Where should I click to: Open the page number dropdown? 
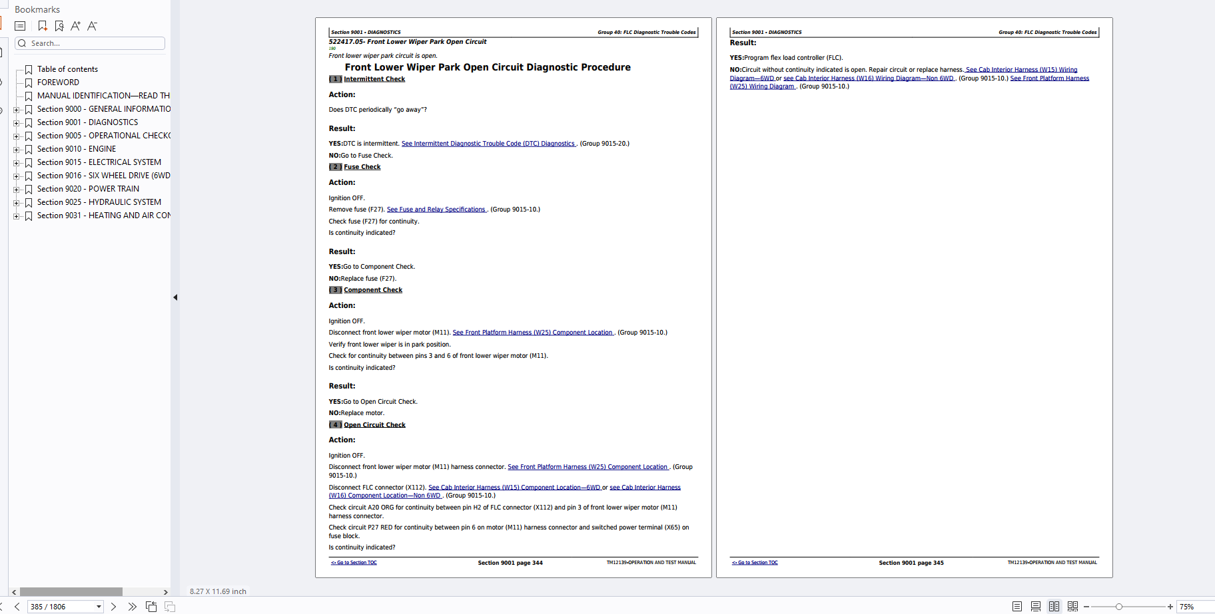[x=99, y=607]
